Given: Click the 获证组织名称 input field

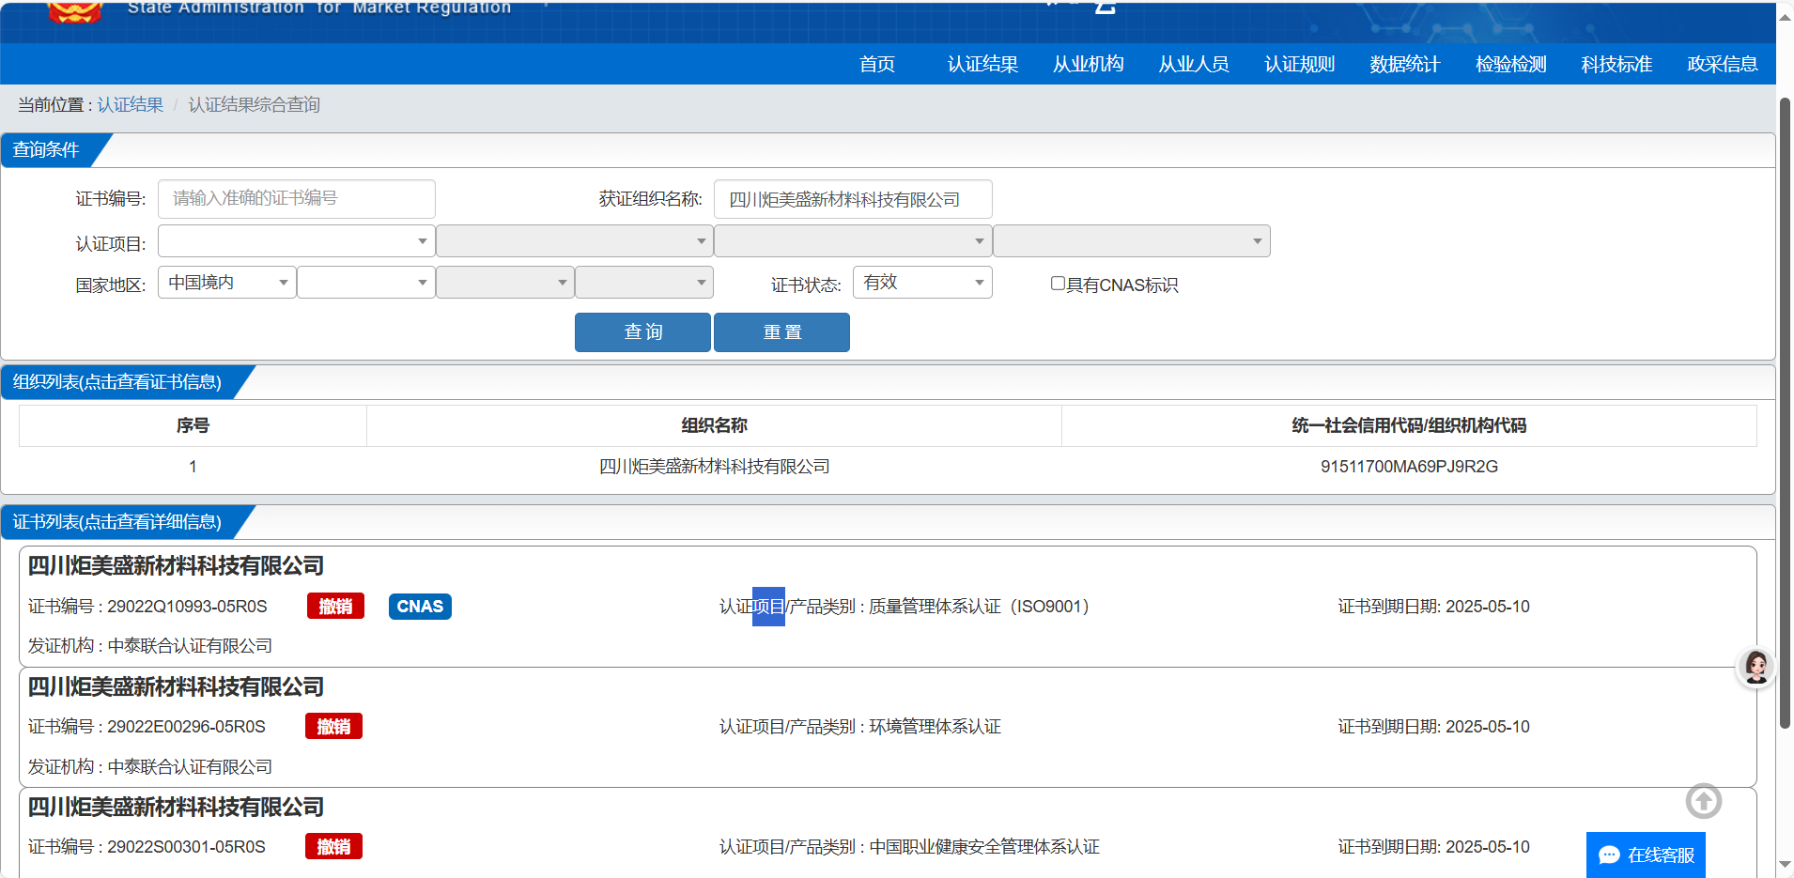Looking at the screenshot, I should click(853, 199).
